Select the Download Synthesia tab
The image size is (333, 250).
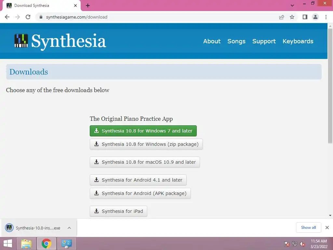(41, 6)
